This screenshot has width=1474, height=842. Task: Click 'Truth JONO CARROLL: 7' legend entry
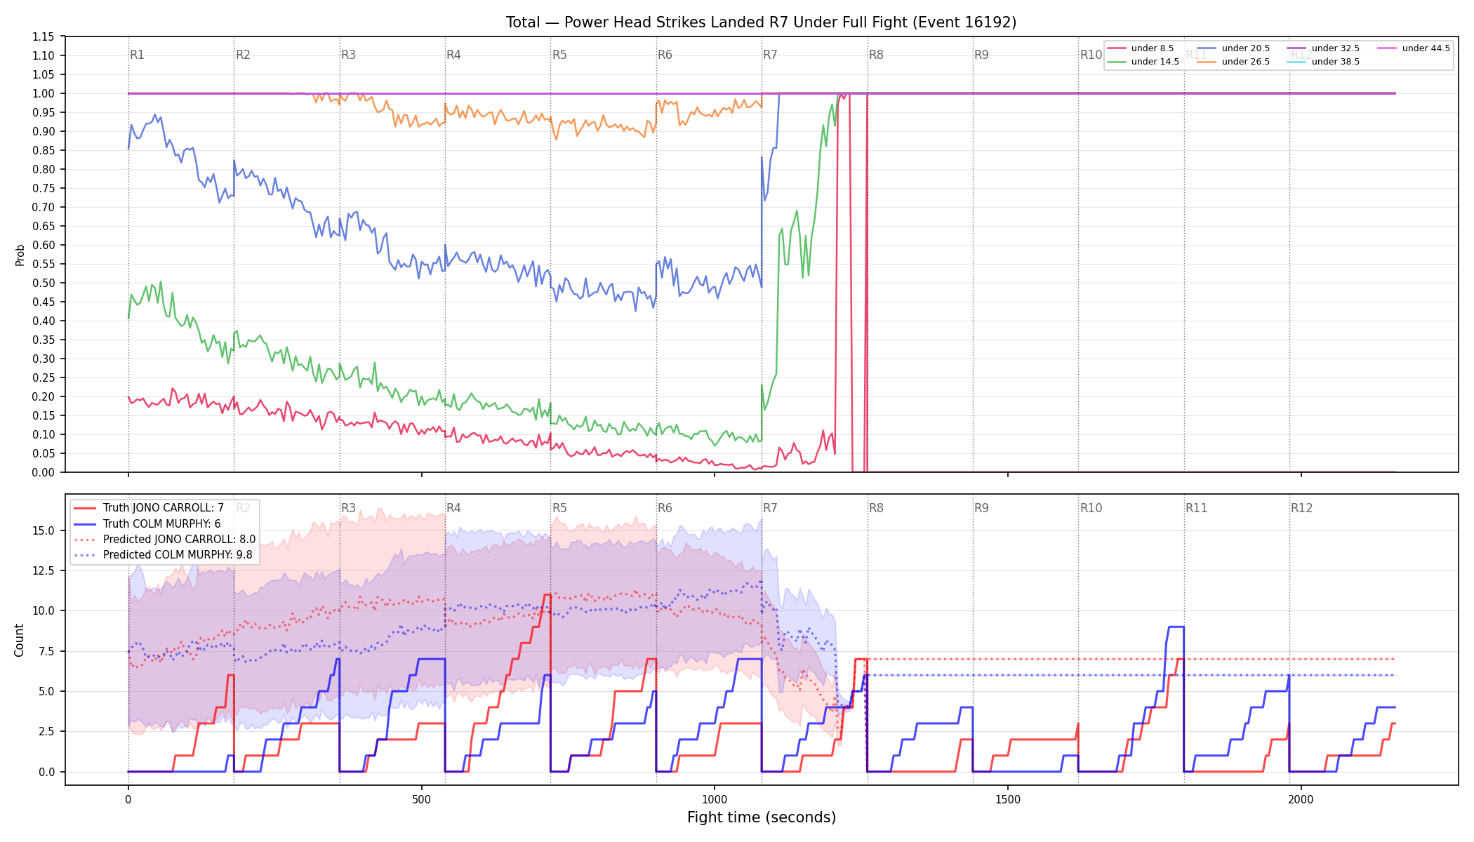tap(164, 508)
